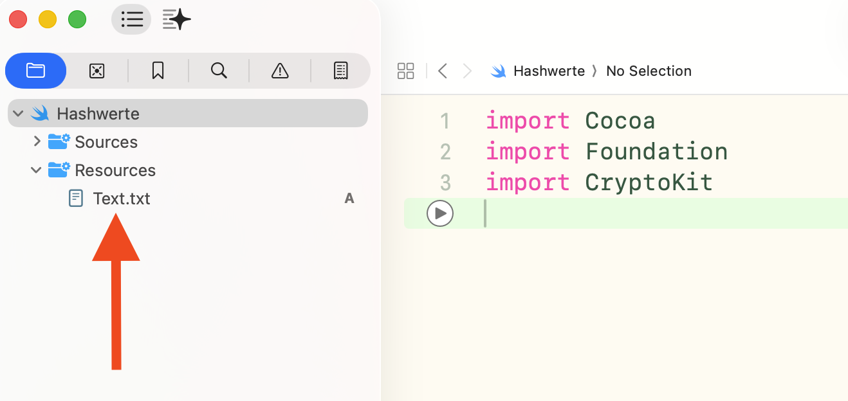Image resolution: width=848 pixels, height=401 pixels.
Task: Open the Bookmark navigator
Action: pos(158,71)
